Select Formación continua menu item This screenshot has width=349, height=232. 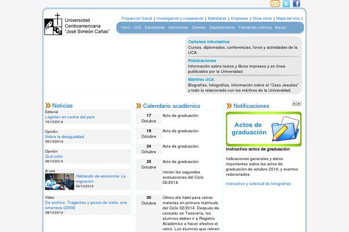pyautogui.click(x=255, y=27)
